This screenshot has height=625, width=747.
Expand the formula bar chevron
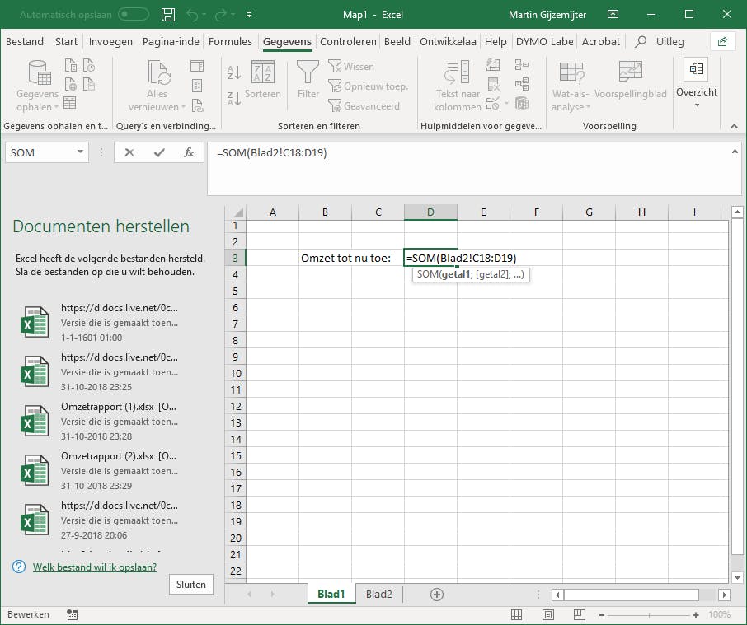point(735,152)
